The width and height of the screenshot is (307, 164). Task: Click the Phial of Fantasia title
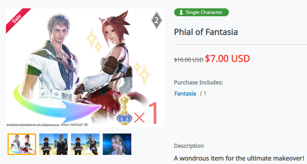pos(206,32)
